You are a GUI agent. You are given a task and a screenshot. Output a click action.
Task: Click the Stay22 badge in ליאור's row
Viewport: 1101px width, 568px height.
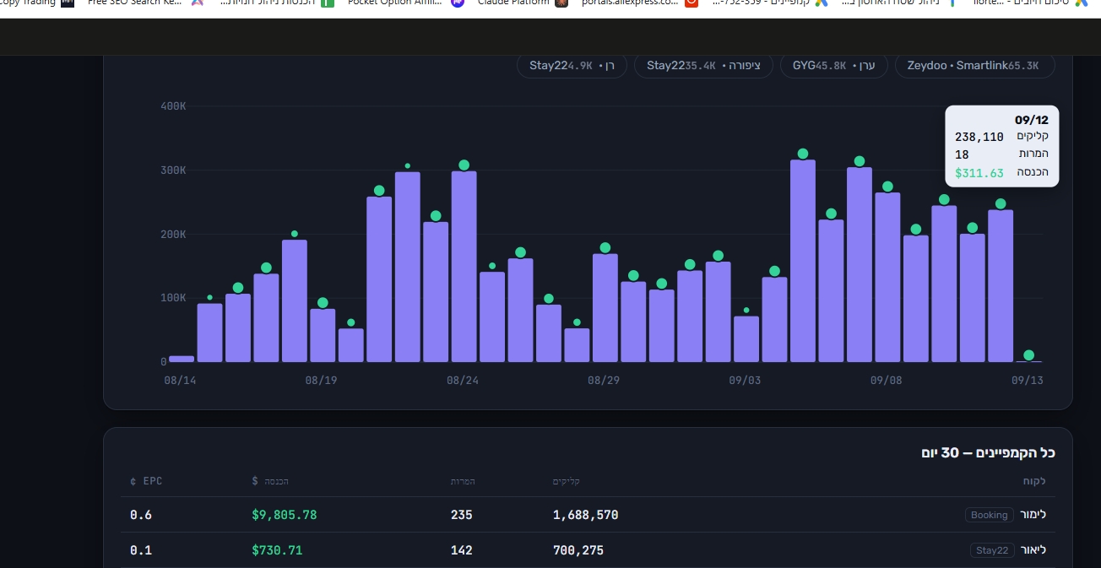tap(992, 550)
